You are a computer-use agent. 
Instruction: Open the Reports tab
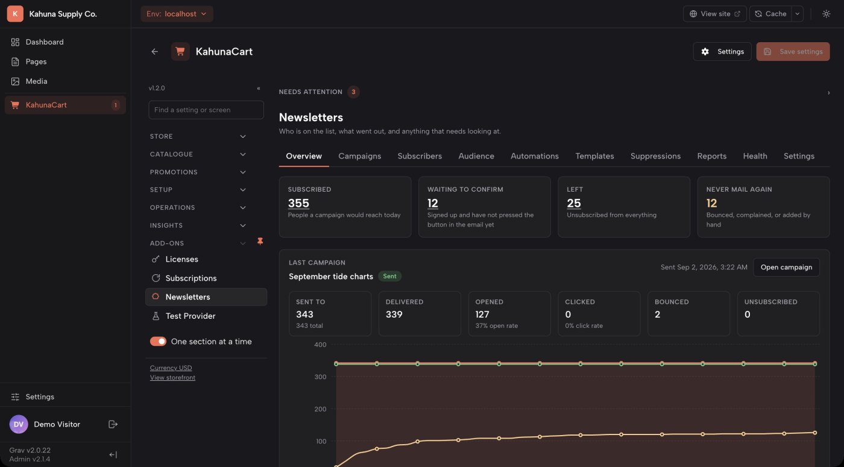(712, 156)
